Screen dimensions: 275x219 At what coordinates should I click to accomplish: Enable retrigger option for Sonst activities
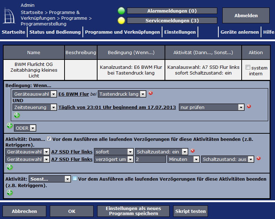(75, 178)
